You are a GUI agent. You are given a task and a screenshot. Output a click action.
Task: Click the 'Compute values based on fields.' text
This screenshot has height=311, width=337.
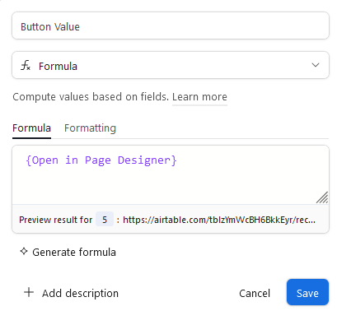(91, 97)
